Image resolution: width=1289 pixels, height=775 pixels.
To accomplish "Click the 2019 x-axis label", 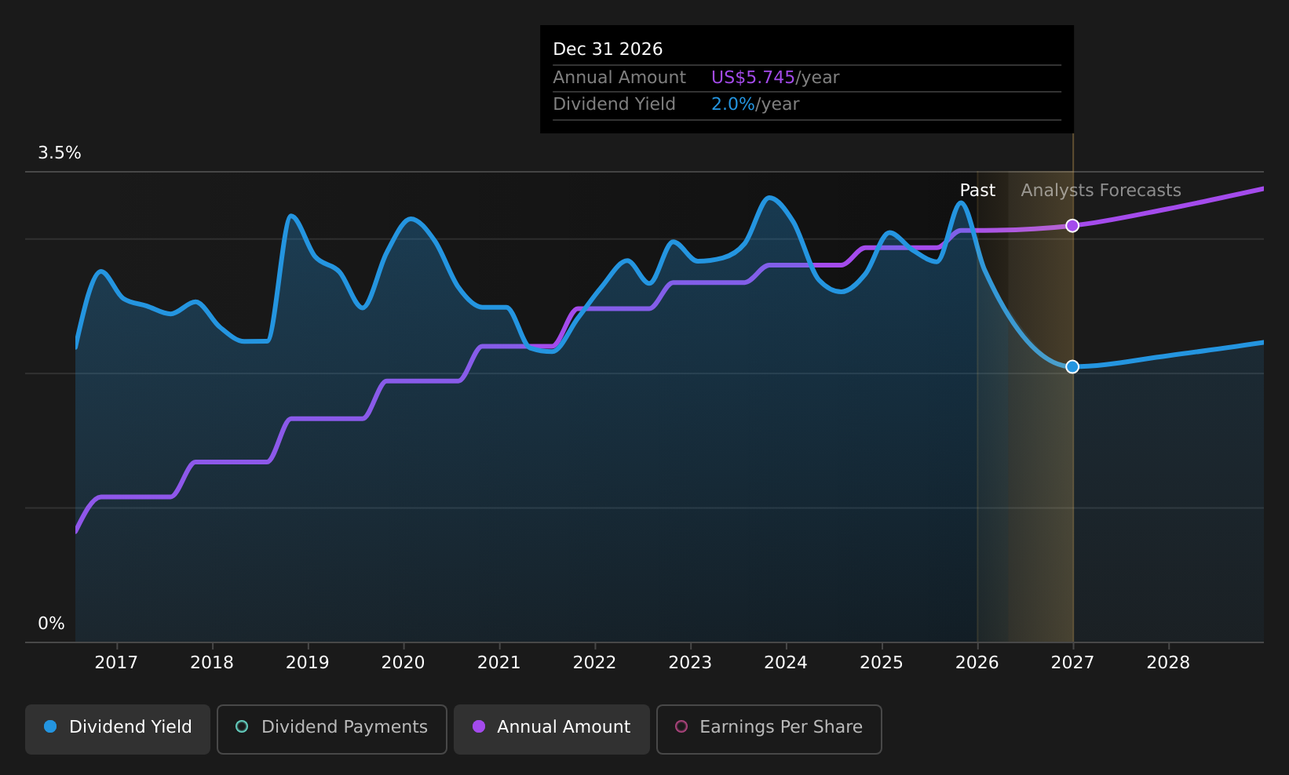I will pos(308,663).
